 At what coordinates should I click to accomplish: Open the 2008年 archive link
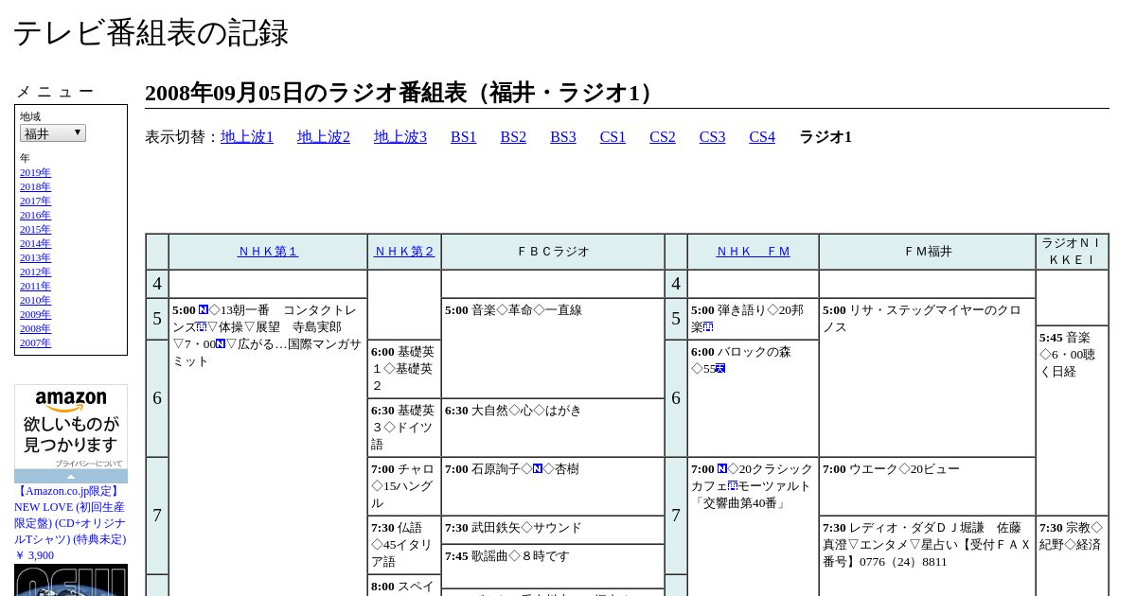point(35,328)
